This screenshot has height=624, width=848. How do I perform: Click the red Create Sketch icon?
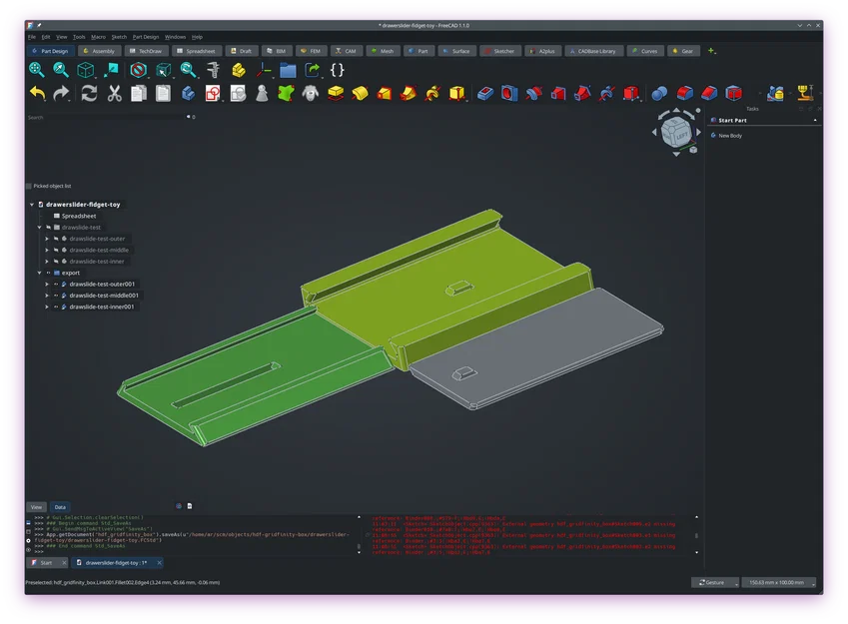pos(213,93)
